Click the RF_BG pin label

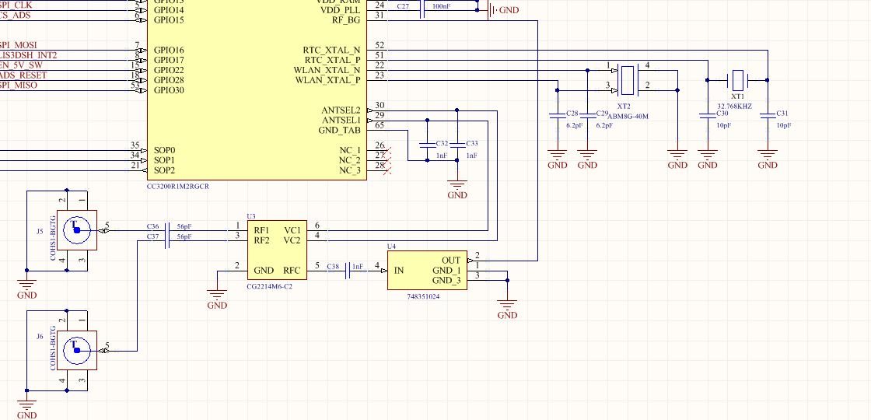(346, 20)
